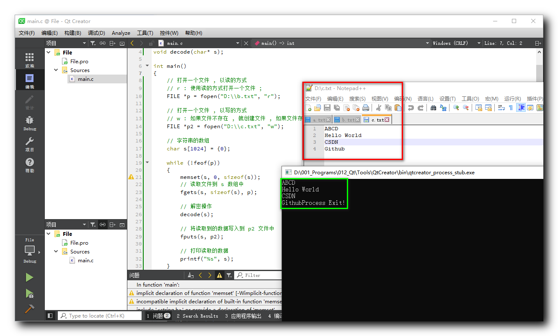
Task: Open the 构建(B) build menu
Action: coord(73,33)
